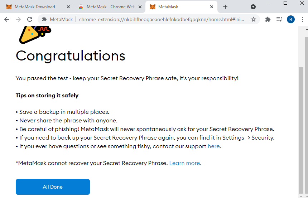Viewport: 308px width, 199px height.
Task: Close the MetaMask Download tab
Action: coord(68,7)
